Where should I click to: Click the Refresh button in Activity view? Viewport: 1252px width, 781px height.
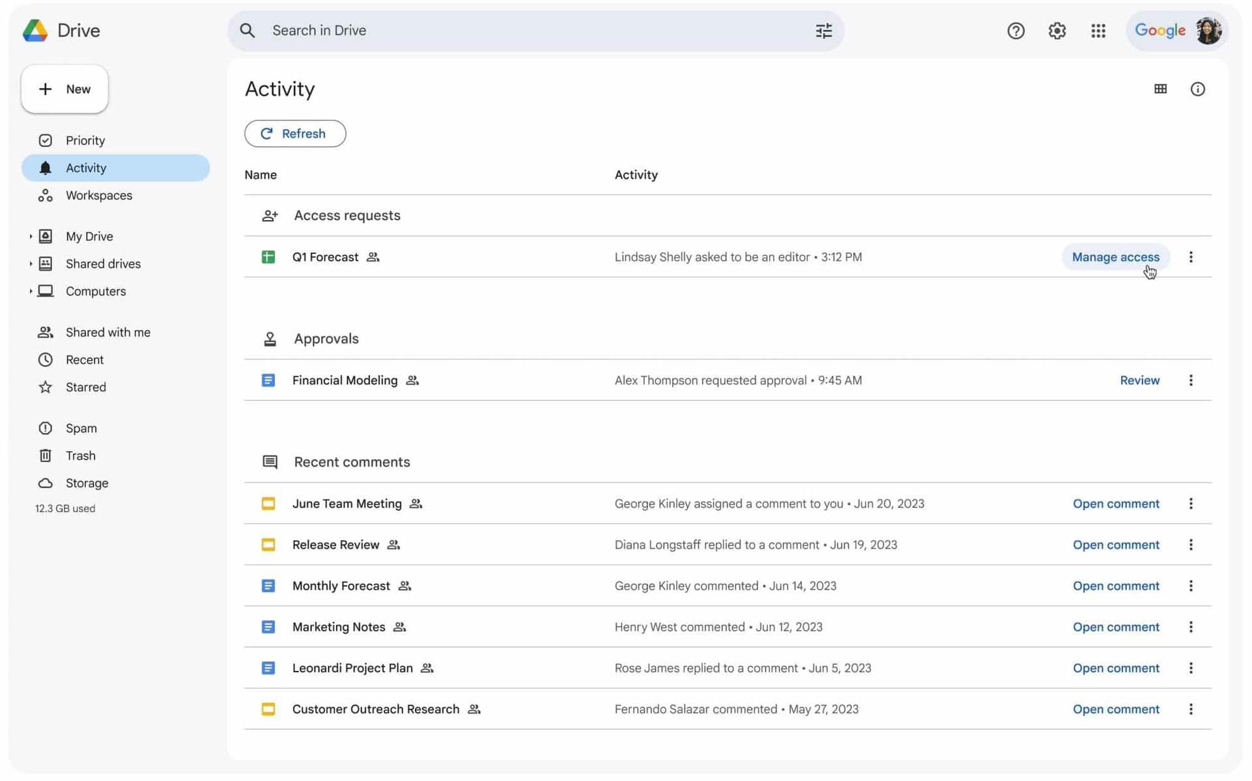(x=294, y=133)
